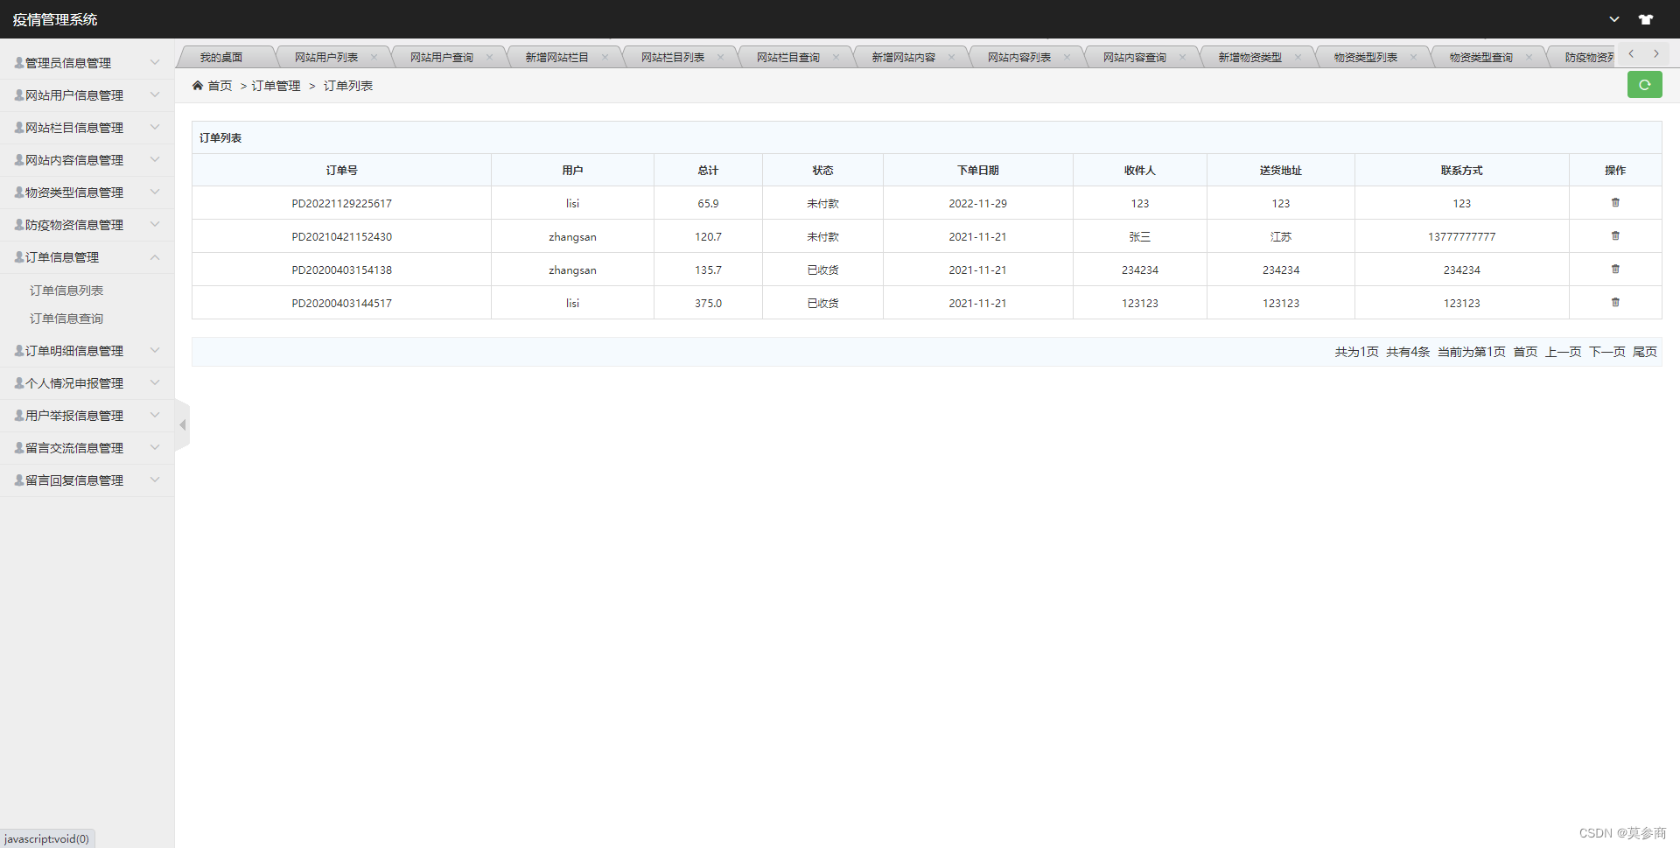Click contact 13777777777 cell
This screenshot has width=1680, height=848.
1461,236
